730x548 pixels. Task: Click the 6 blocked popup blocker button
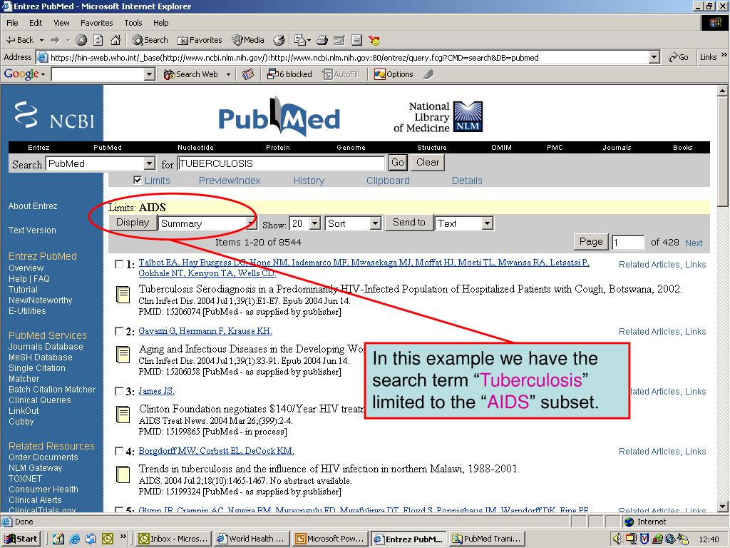pos(289,74)
